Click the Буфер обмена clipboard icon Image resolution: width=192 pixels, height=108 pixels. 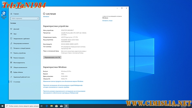click(11, 72)
